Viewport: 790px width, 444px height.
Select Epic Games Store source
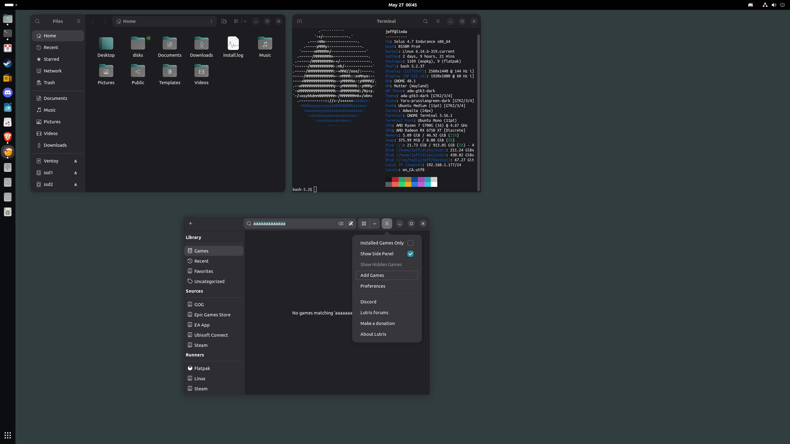tap(214, 315)
